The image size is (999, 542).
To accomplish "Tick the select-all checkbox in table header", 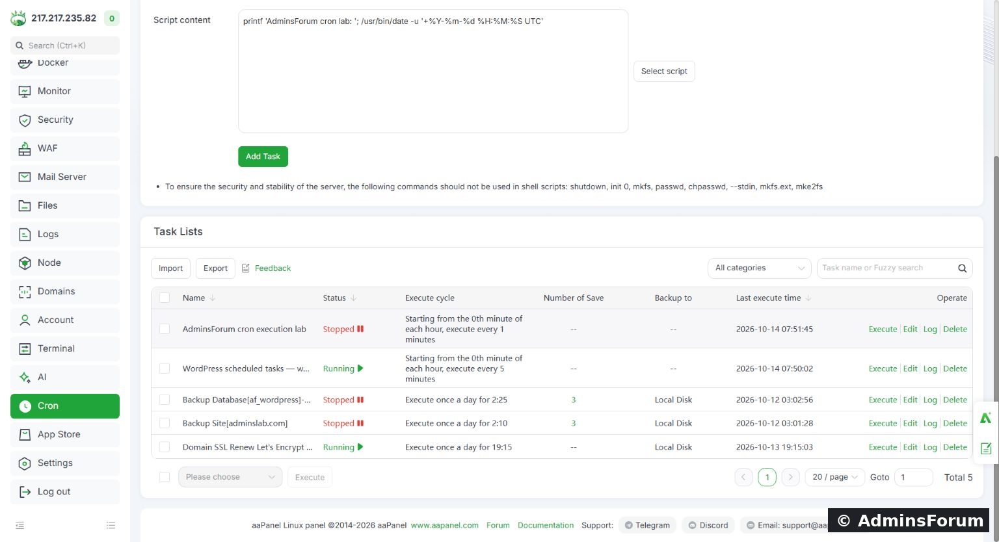I will pyautogui.click(x=165, y=298).
